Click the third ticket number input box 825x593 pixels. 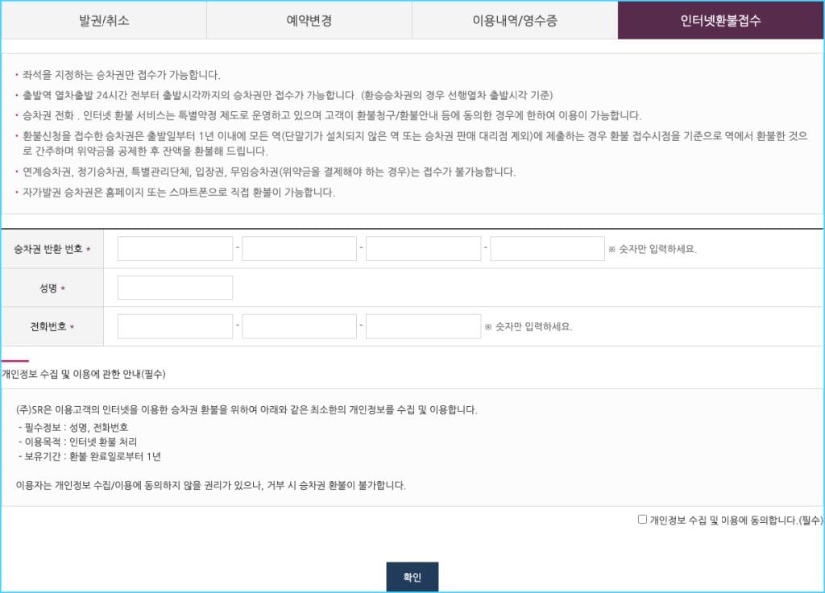point(422,248)
